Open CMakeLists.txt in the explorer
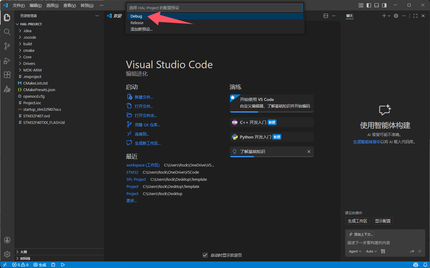This screenshot has width=430, height=268. pos(59,83)
